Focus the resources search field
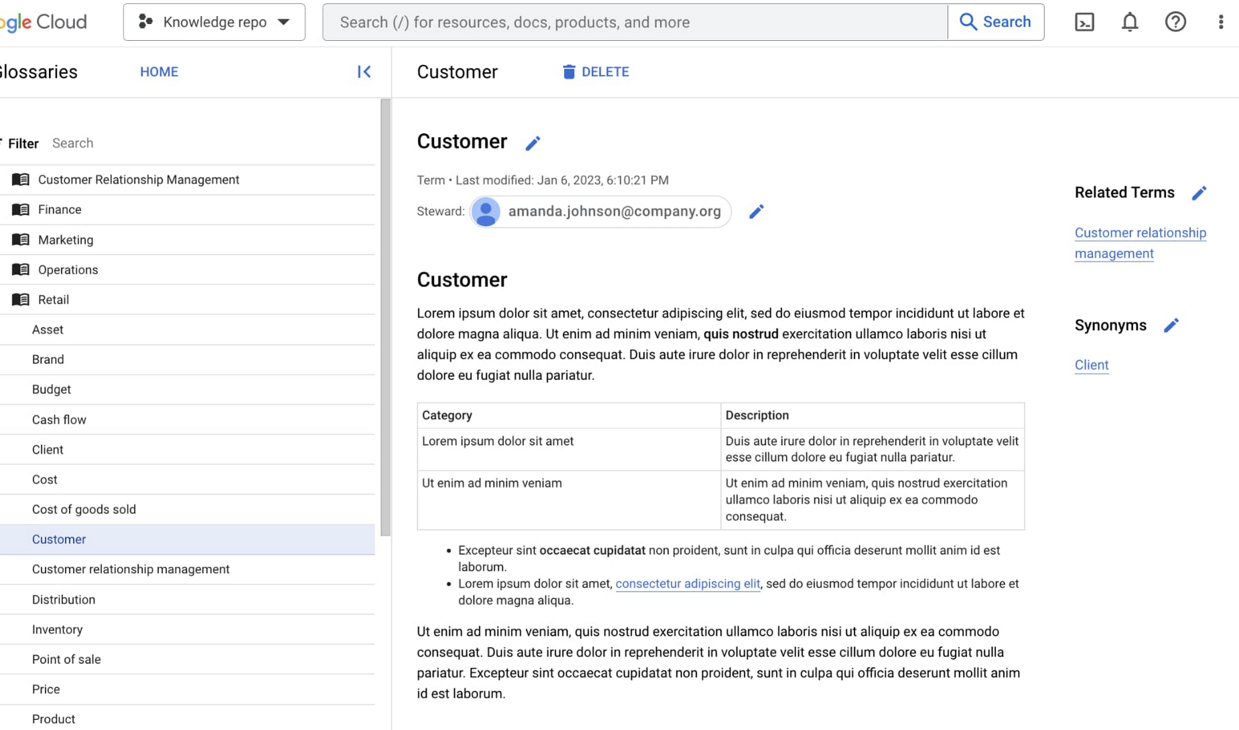Viewport: 1239px width, 730px height. click(x=635, y=22)
